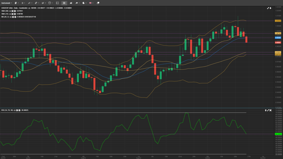Toggle visibility of SMA (14) indicator
Screen dimensions: 283x159
(10, 14)
